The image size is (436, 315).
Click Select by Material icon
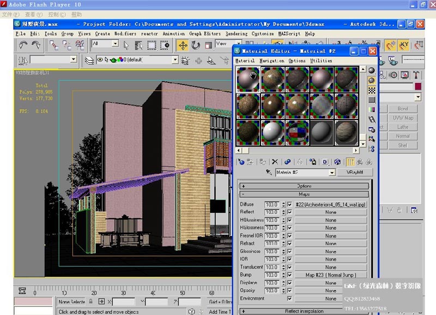(372, 139)
